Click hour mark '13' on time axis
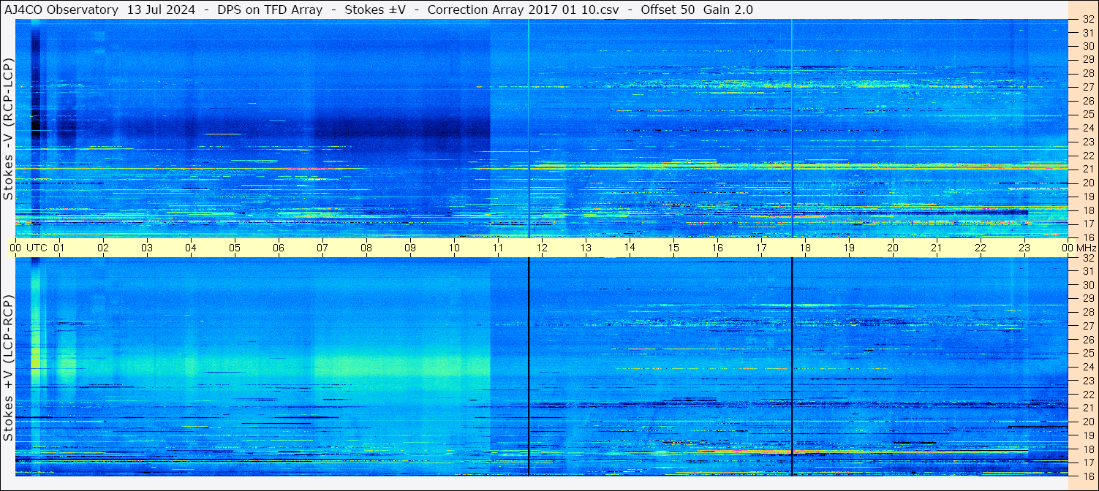The height and width of the screenshot is (491, 1099). tap(586, 248)
